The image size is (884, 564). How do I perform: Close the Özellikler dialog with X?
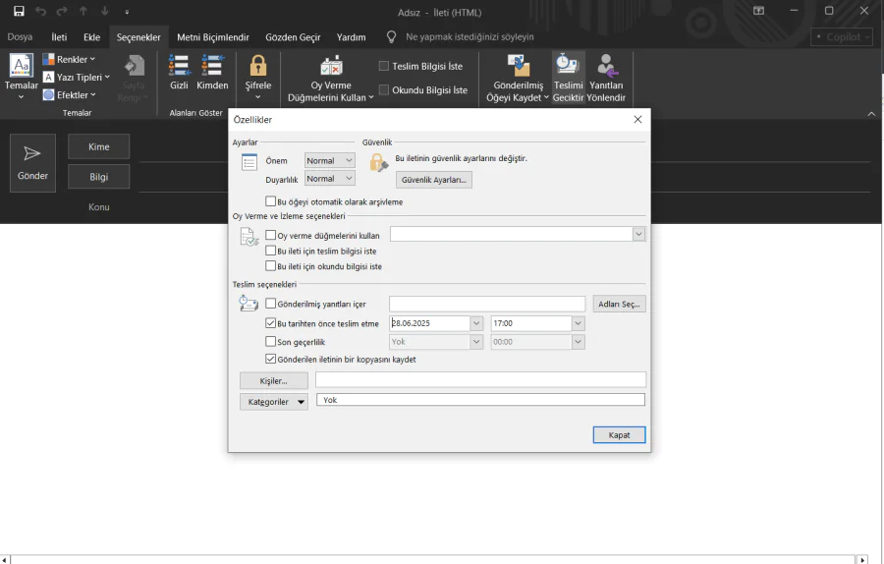[x=637, y=120]
